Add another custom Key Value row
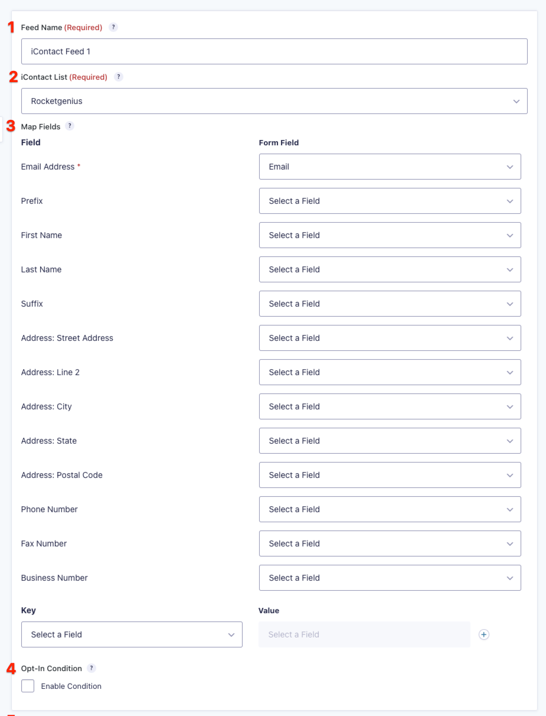Screen dimensions: 546x716 484,634
